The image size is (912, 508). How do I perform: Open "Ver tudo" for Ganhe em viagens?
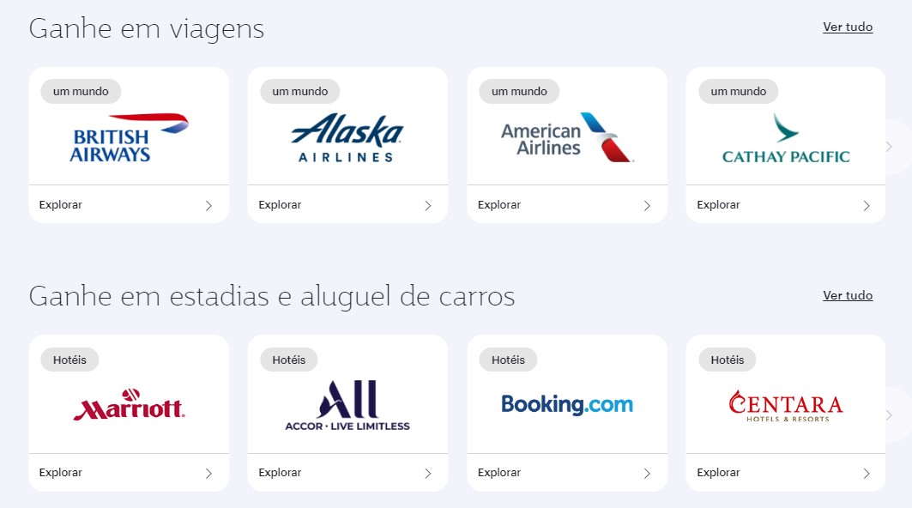click(x=847, y=27)
